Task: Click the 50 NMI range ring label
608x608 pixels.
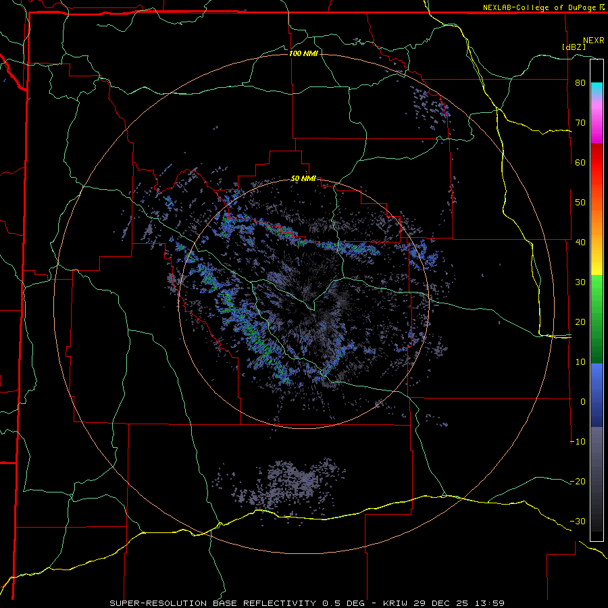Action: [x=303, y=179]
